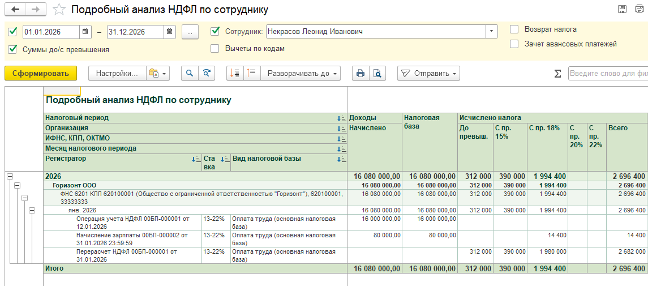Click the save diskette icon at top right
648x286 pixels.
coord(623,9)
